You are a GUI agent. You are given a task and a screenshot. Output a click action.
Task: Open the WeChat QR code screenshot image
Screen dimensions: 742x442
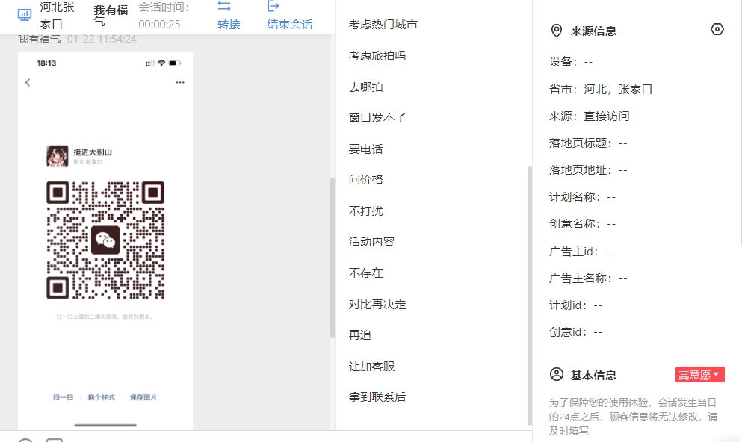105,240
